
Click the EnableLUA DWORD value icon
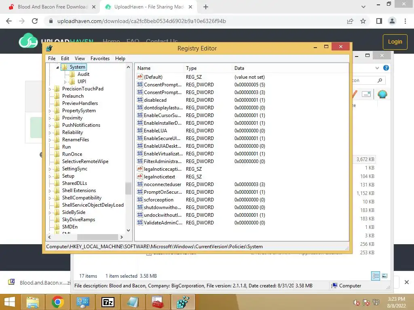point(139,130)
